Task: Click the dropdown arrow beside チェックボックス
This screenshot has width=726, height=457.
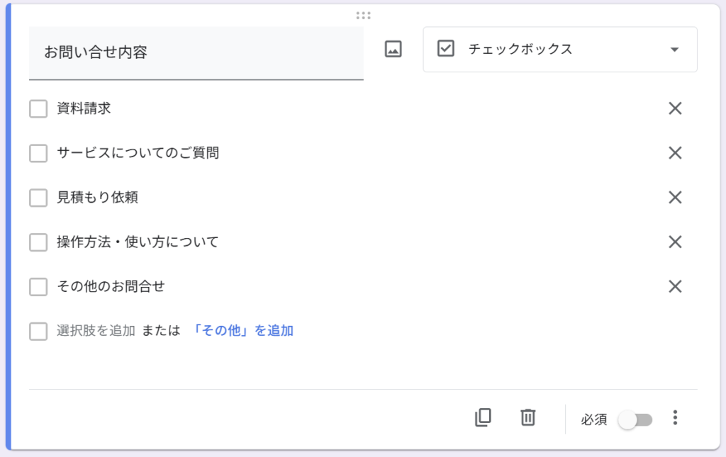Action: pyautogui.click(x=675, y=50)
